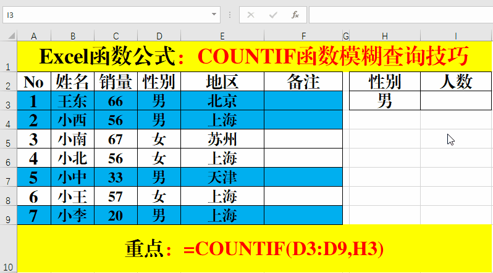Click the '人数' header cell
The image size is (493, 273).
(x=456, y=81)
